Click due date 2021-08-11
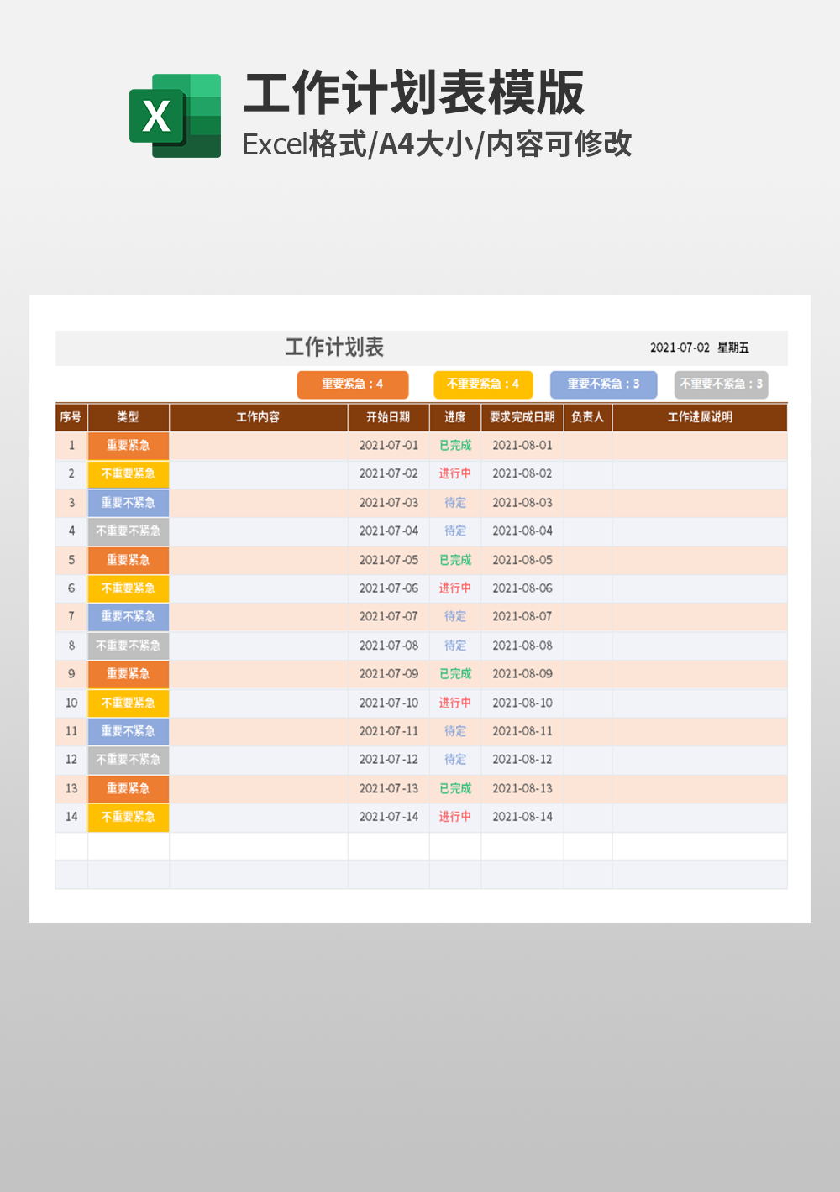Viewport: 840px width, 1192px height. (522, 731)
